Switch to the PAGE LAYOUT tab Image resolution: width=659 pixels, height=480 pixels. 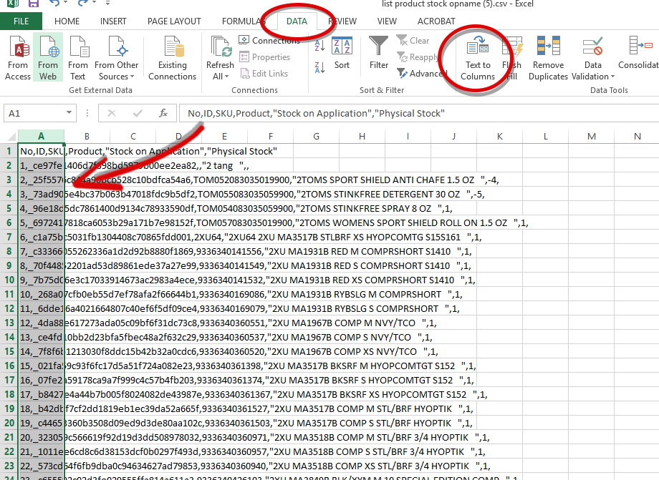coord(174,21)
